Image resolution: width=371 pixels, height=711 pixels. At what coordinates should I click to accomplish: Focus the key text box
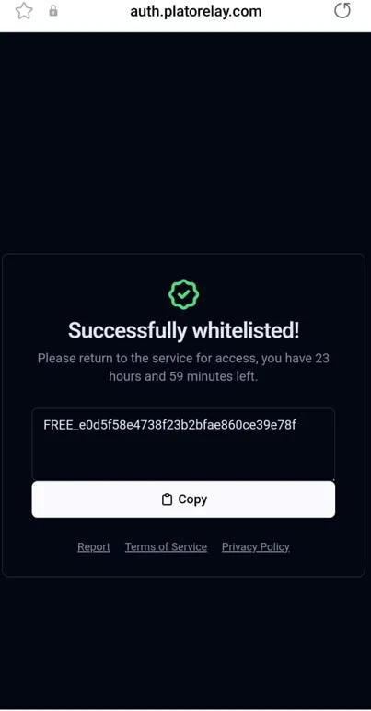click(x=183, y=444)
